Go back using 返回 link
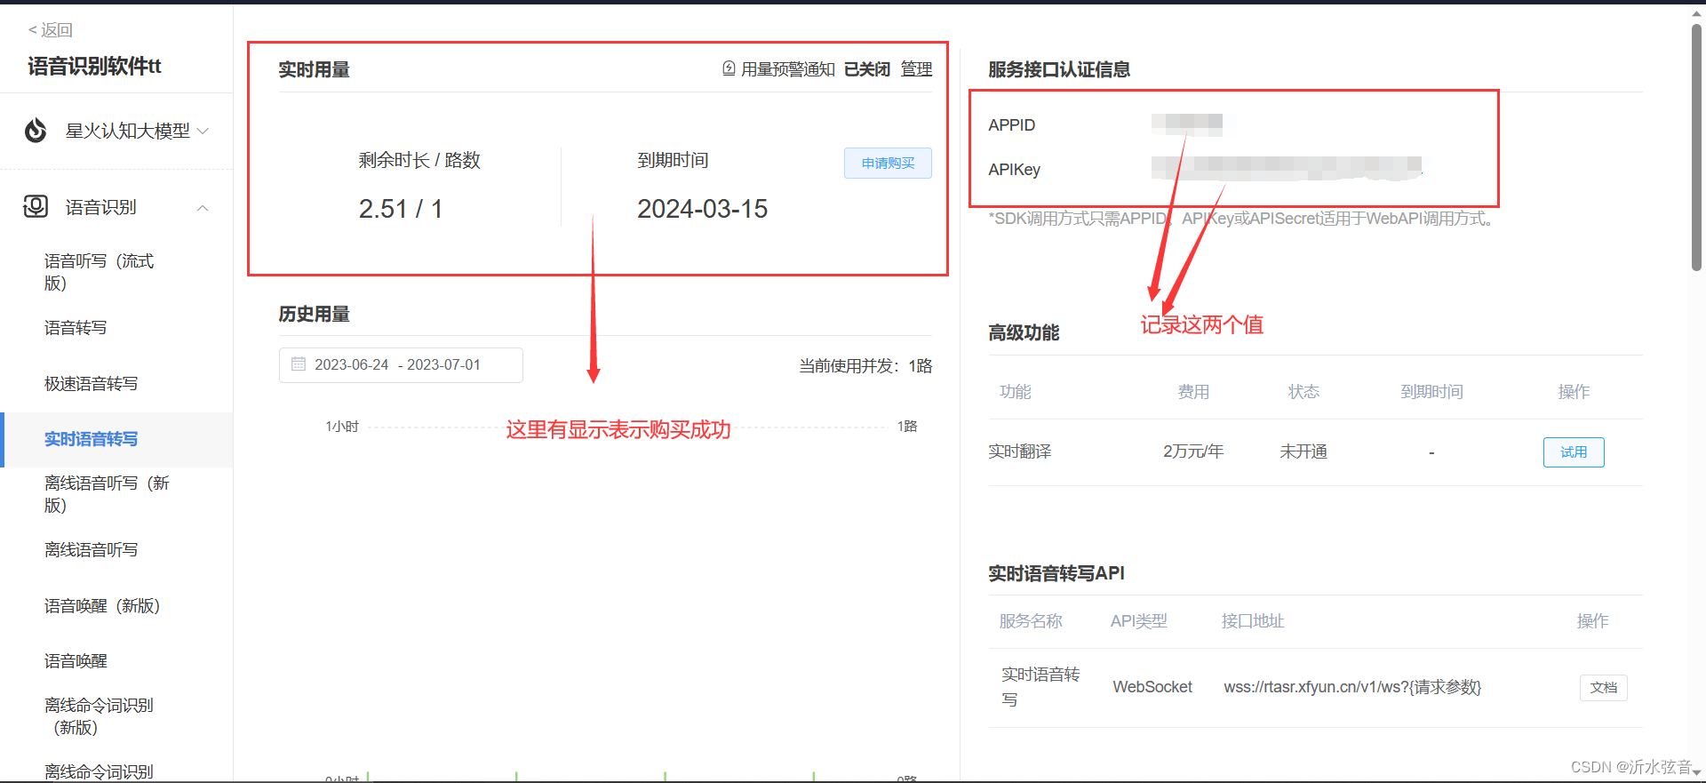The width and height of the screenshot is (1706, 783). pos(51,30)
